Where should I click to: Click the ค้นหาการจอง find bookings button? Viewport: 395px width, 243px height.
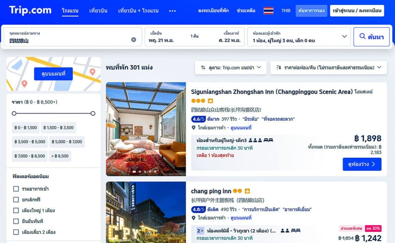click(311, 10)
